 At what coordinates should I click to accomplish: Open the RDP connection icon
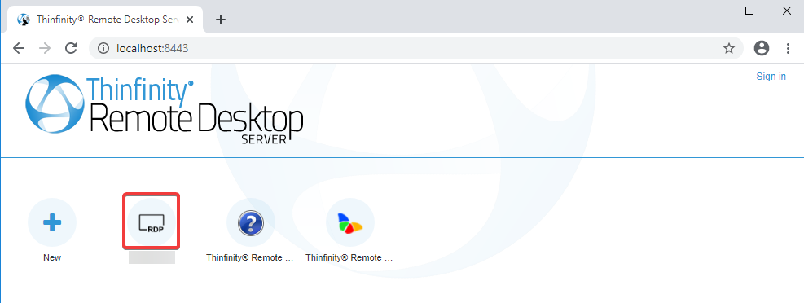click(x=152, y=222)
